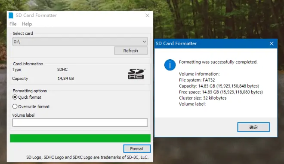Image resolution: width=284 pixels, height=164 pixels.
Task: Click the SD Card Formatter app icon in title bar
Action: click(11, 15)
